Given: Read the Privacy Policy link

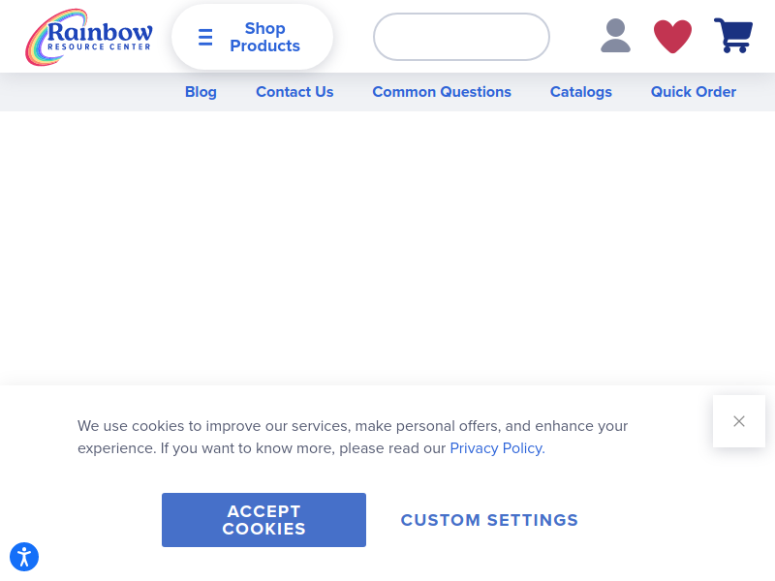Looking at the screenshot, I should 497,448.
